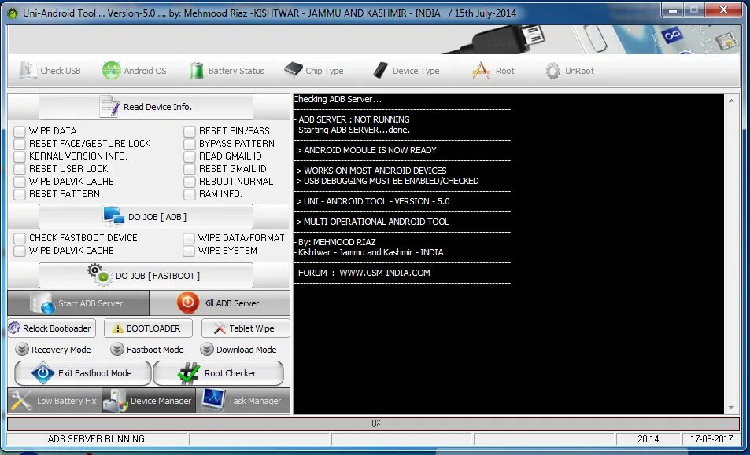Tick the REBOOT NORMAL checkbox
The image size is (750, 455).
click(x=190, y=182)
